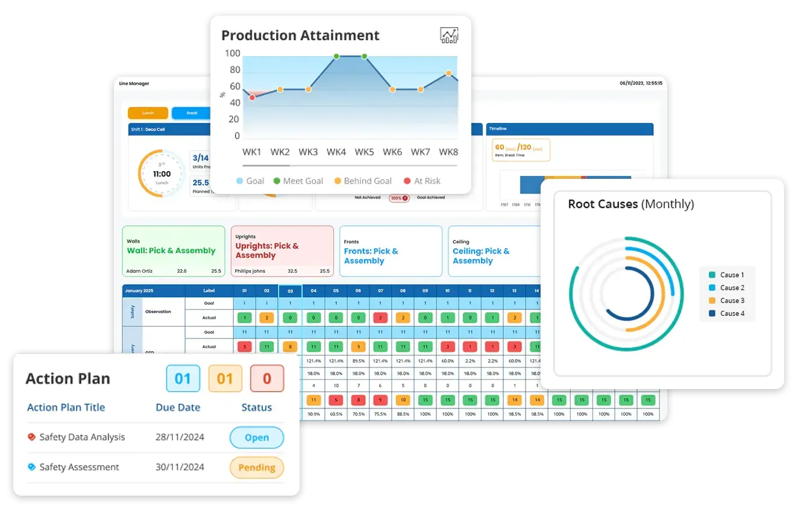Click the 100% alert badge near Goal Achieved
798x512 pixels.
click(x=398, y=198)
